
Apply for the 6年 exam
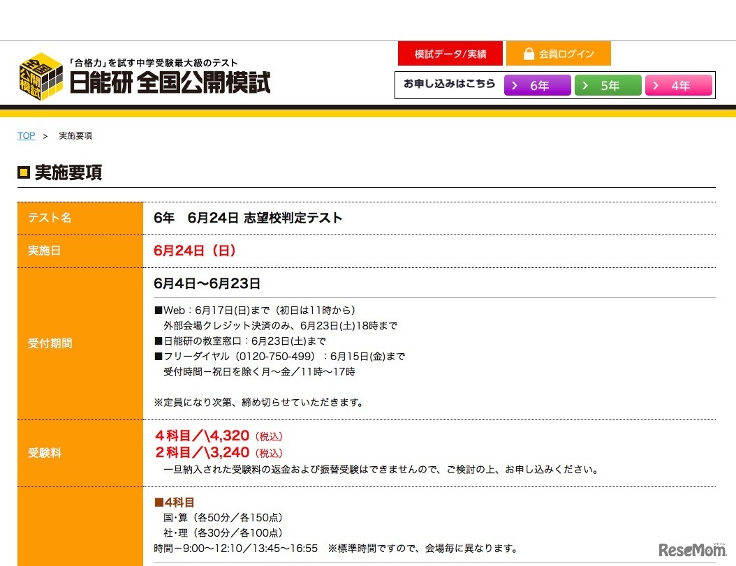538,85
